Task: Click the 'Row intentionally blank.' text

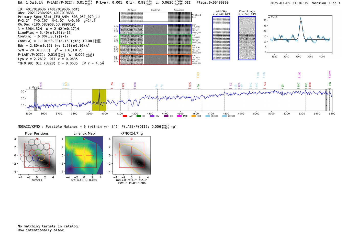Action: 42,230
